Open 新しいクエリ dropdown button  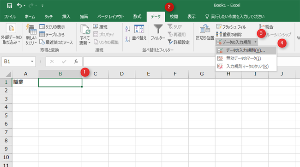31,35
